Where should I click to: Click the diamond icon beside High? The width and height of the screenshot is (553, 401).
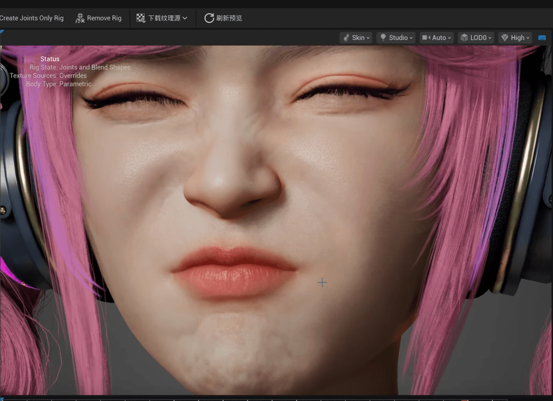point(505,38)
